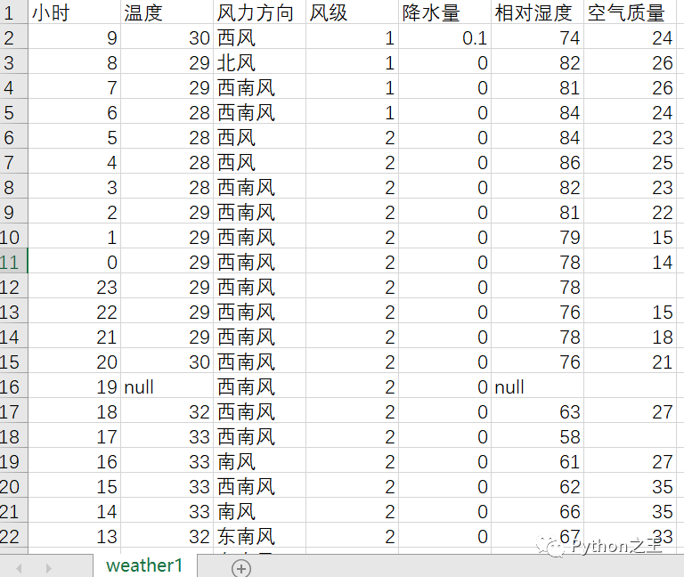Select air quality 21 in row 15
Screen dimensions: 684x577
tap(630, 362)
